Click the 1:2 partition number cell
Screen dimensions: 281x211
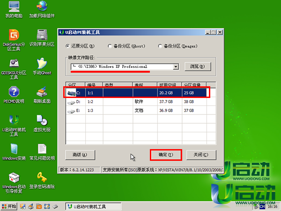(x=94, y=102)
